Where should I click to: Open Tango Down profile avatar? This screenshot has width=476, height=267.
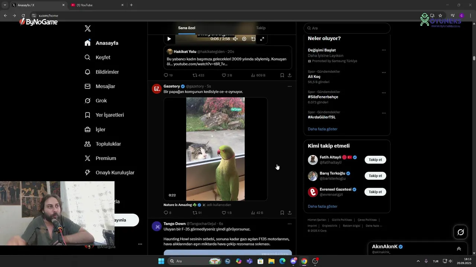click(x=157, y=227)
